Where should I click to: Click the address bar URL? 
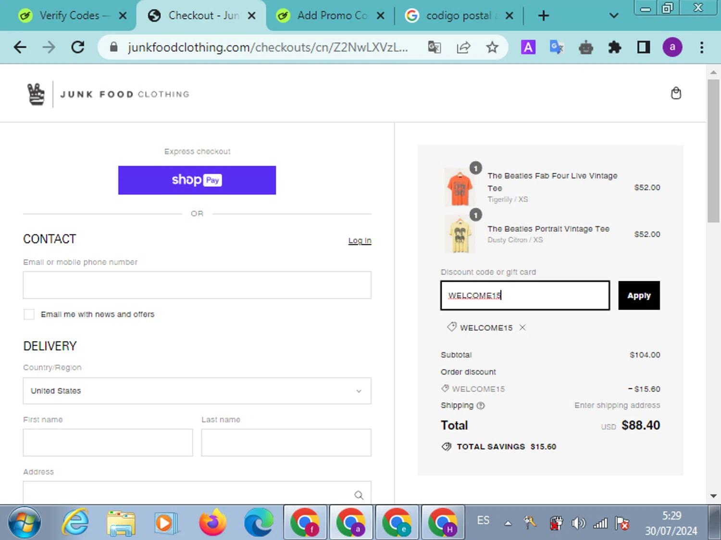coord(268,47)
